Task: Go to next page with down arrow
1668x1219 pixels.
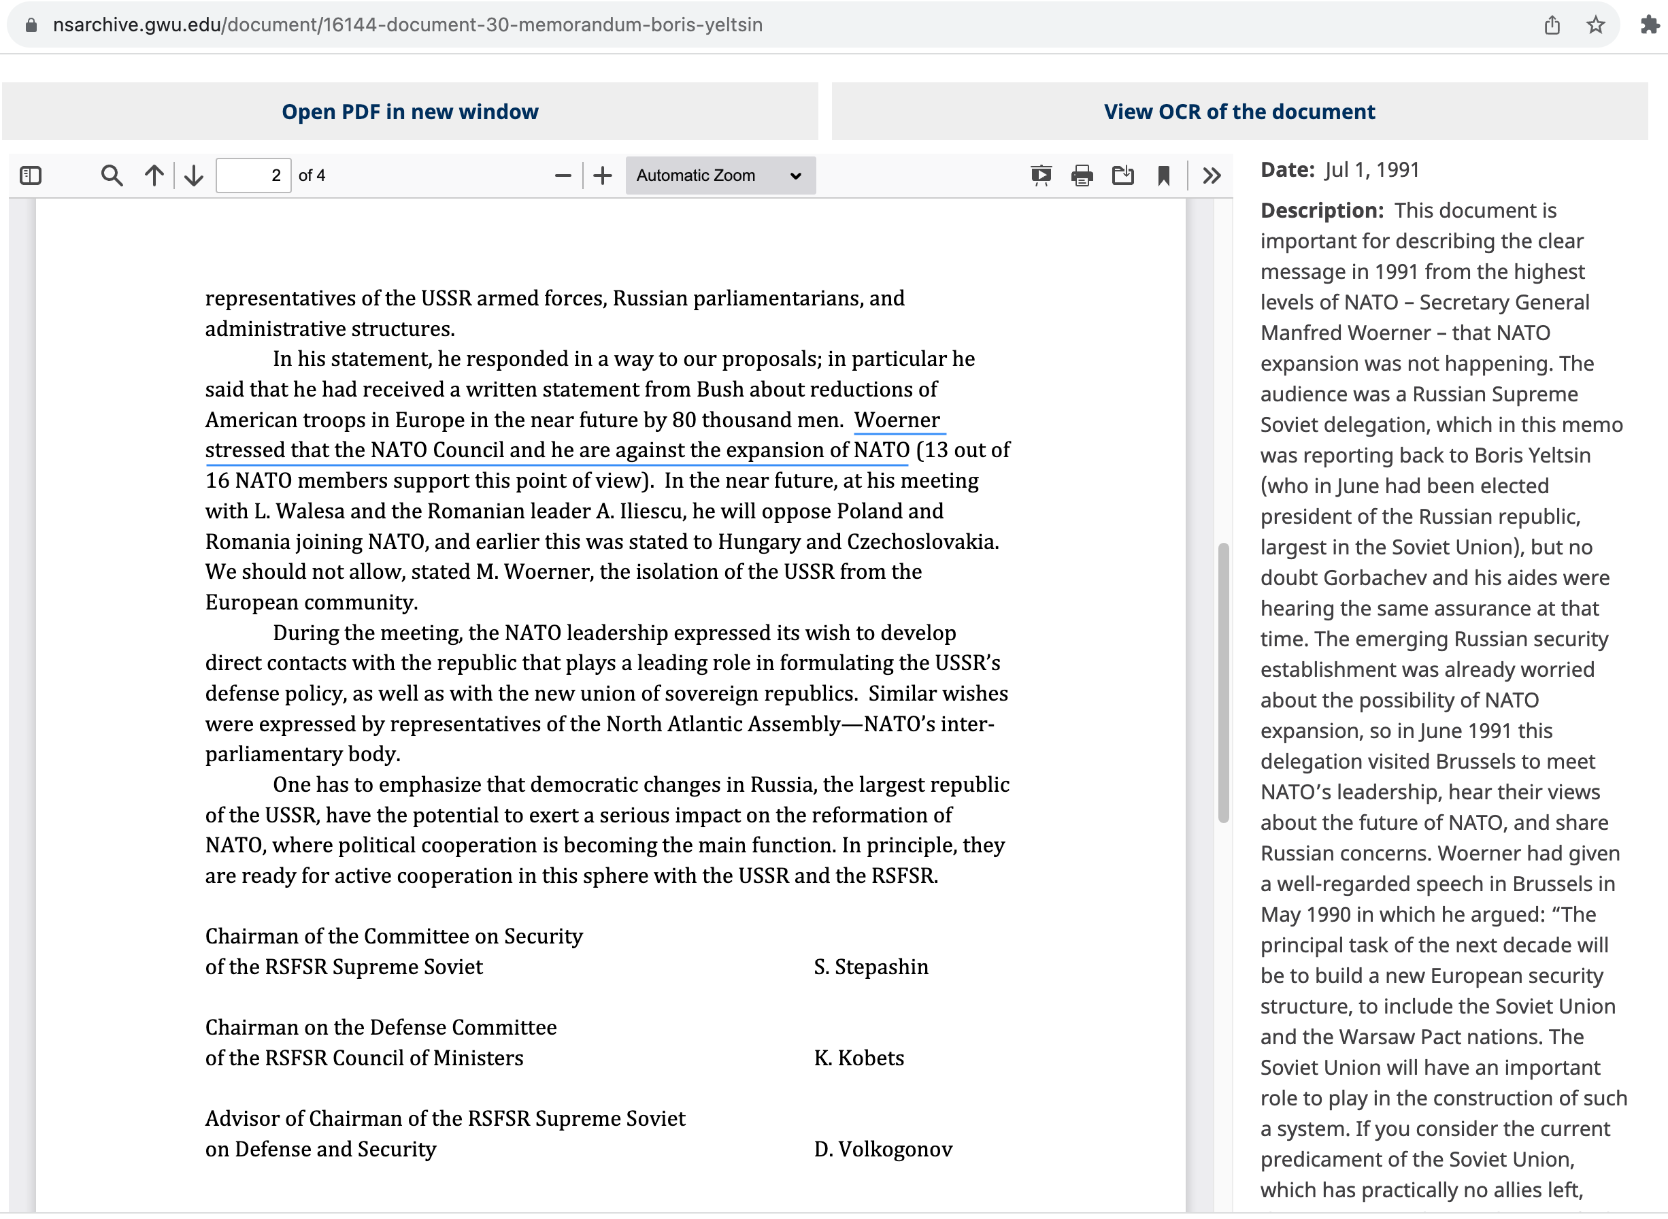Action: [194, 176]
